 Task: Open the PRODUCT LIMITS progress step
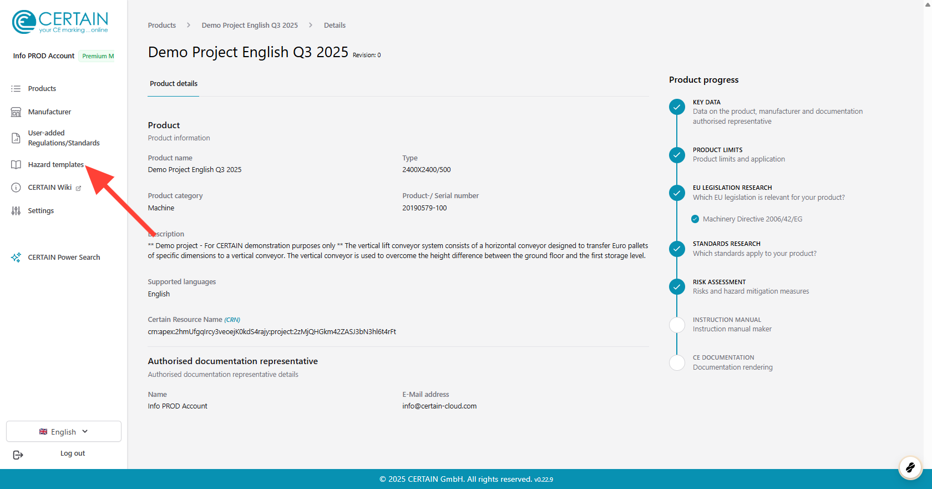[x=738, y=155]
